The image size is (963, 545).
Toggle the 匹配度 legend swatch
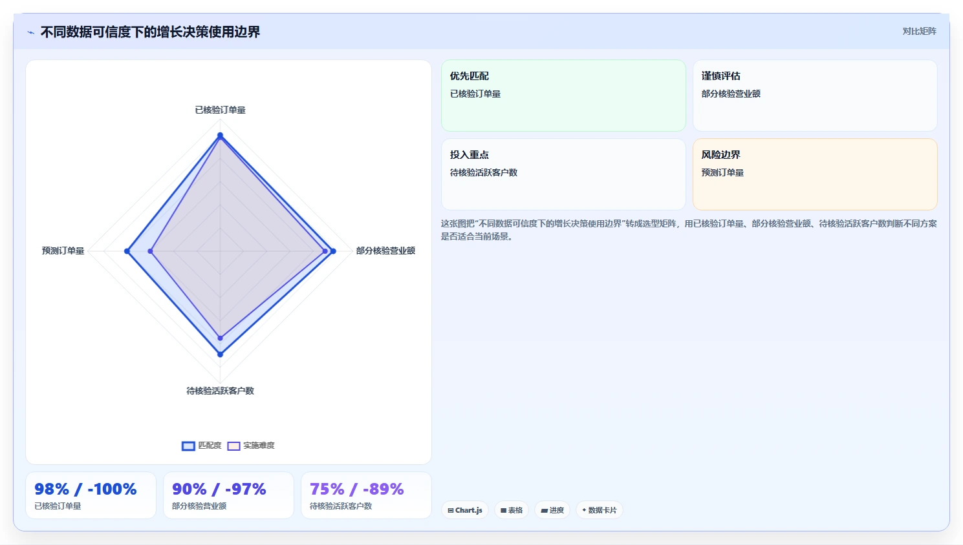tap(188, 446)
